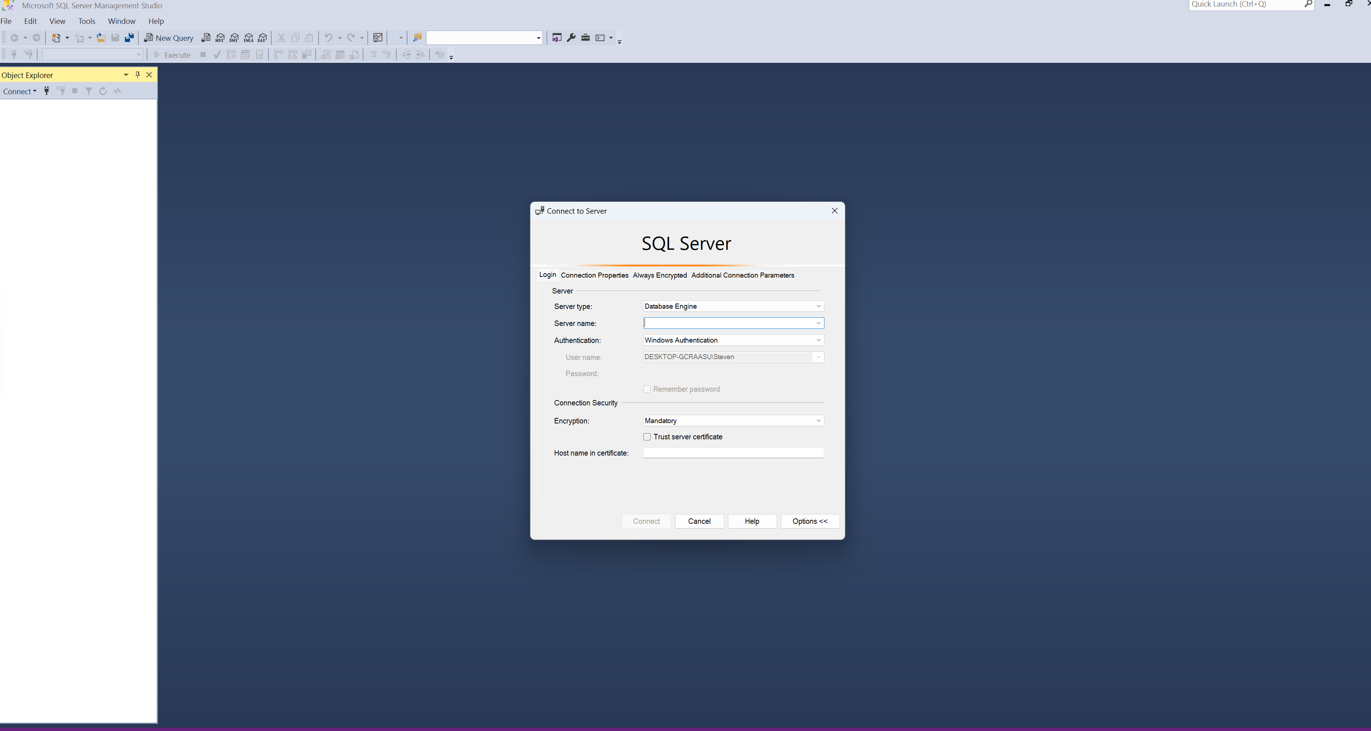Click the Host name in certificate field
Viewport: 1371px width, 731px height.
(x=733, y=453)
